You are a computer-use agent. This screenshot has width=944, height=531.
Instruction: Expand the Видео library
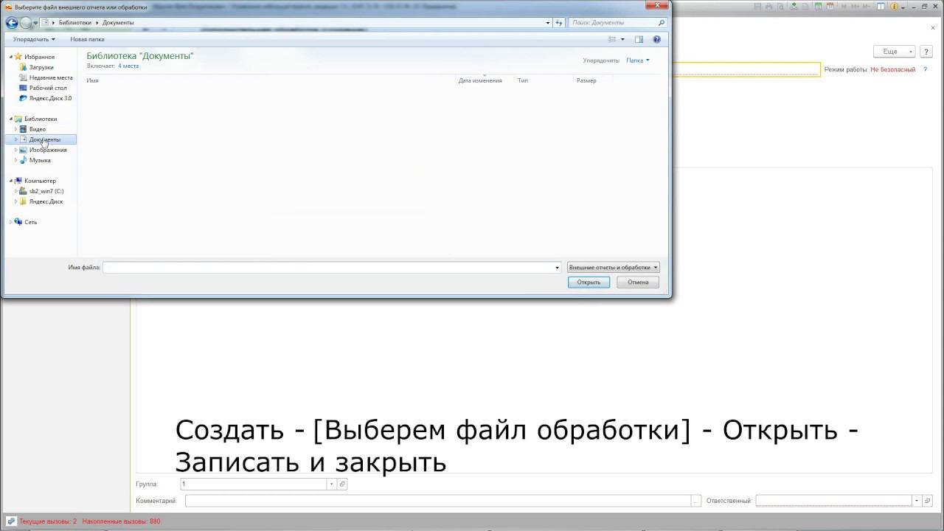(x=16, y=129)
